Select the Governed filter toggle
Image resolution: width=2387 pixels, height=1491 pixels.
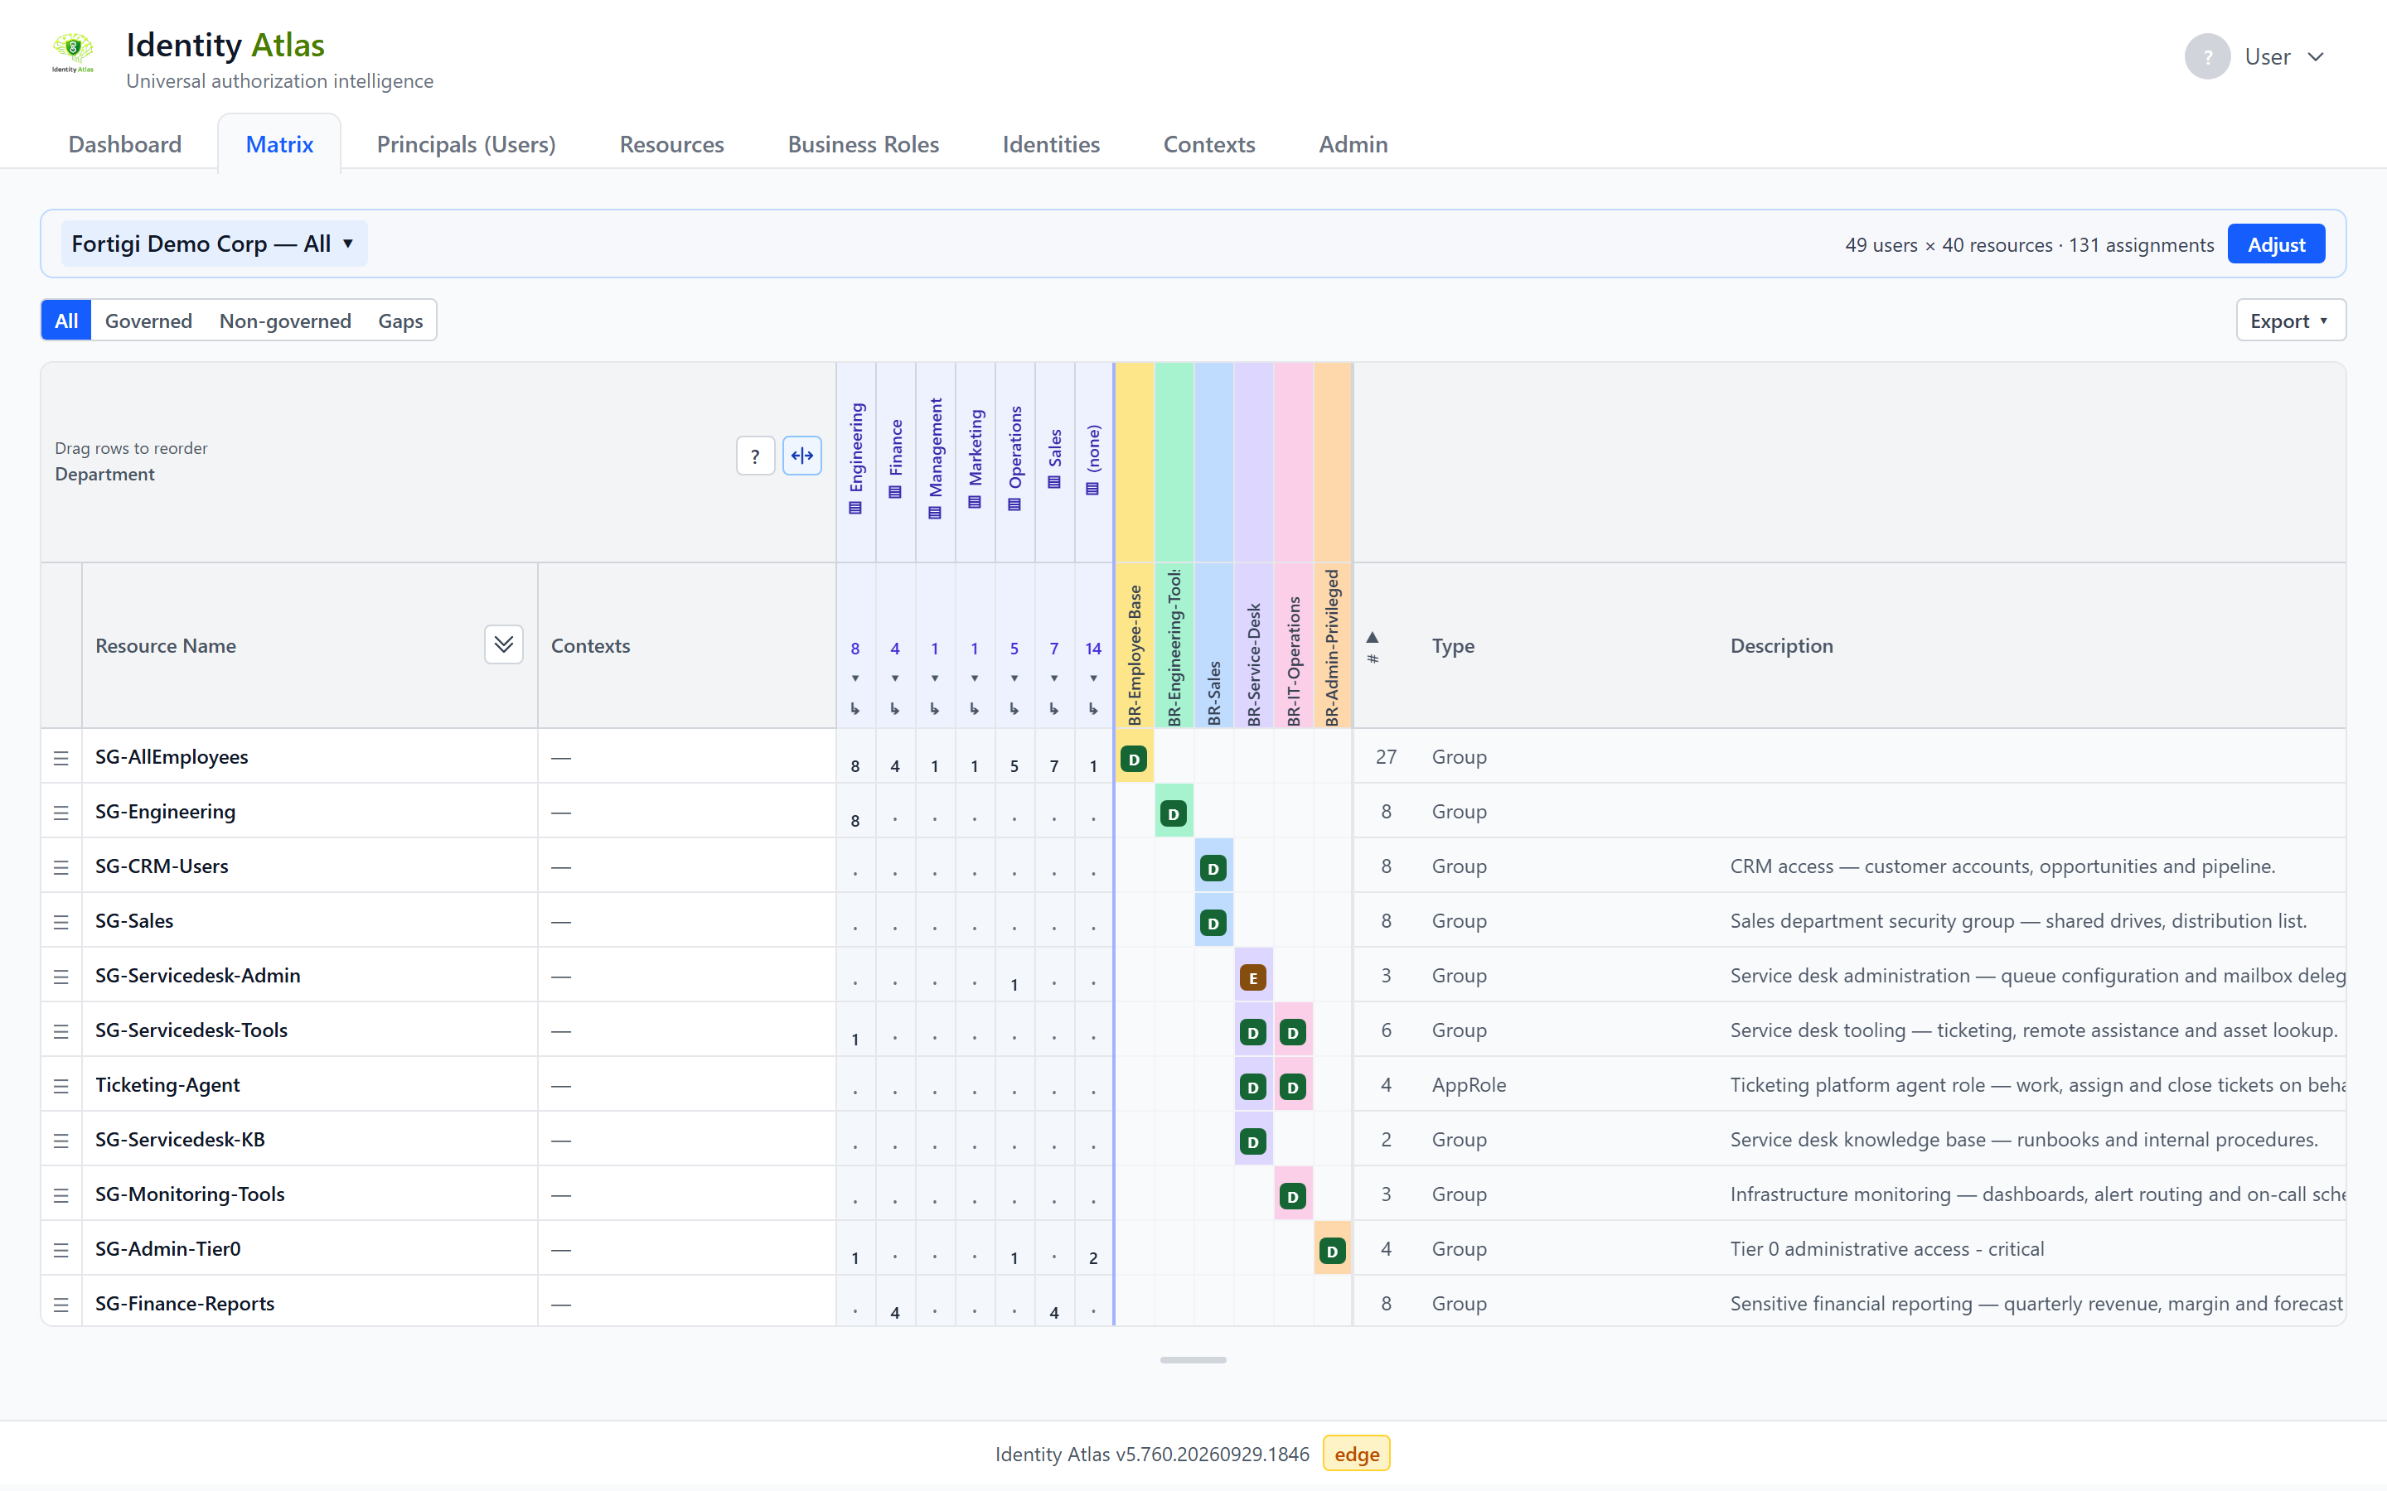pyautogui.click(x=148, y=321)
